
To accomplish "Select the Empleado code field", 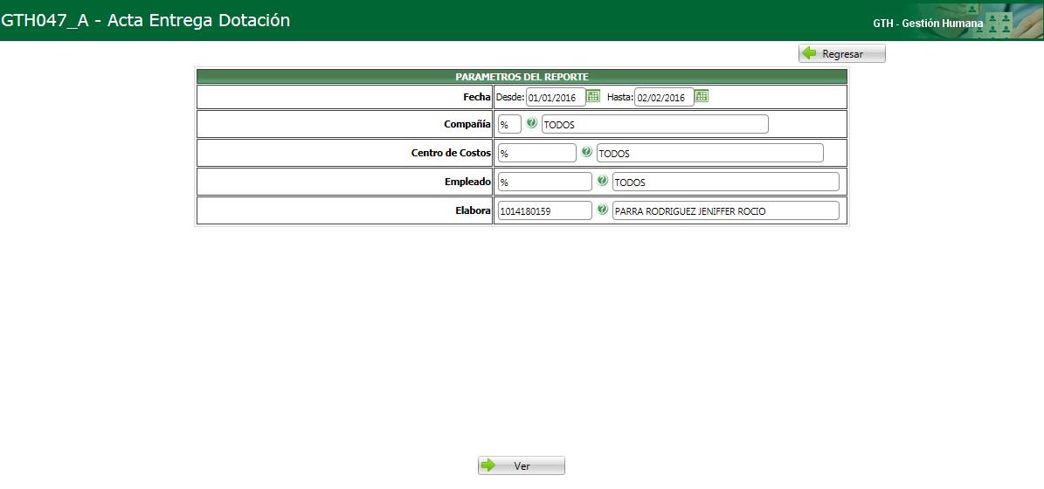I will pyautogui.click(x=545, y=182).
